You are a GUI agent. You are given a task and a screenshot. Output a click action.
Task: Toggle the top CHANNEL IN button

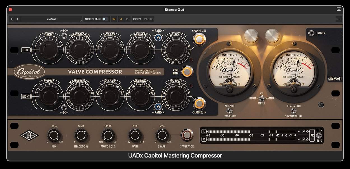(199, 39)
